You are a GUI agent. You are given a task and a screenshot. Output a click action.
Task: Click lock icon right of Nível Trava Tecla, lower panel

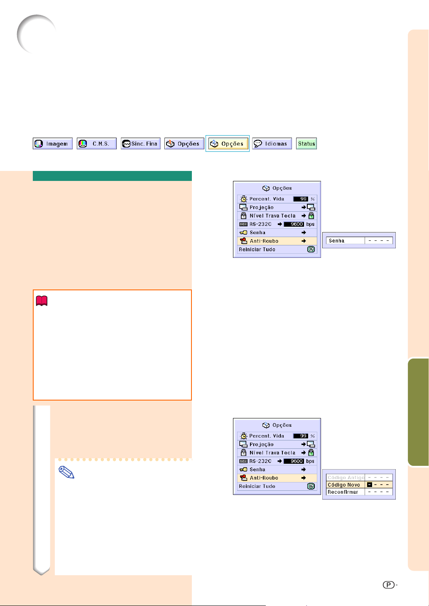click(x=311, y=453)
